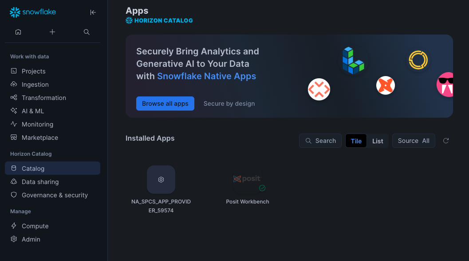Image resolution: width=469 pixels, height=261 pixels.
Task: Open Projects in sidebar
Action: pos(52,71)
